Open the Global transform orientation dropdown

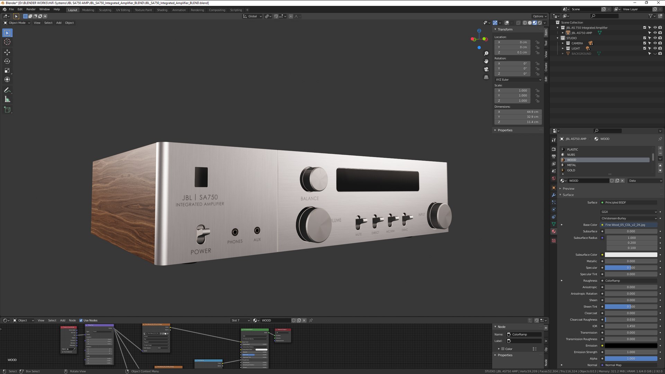(252, 16)
